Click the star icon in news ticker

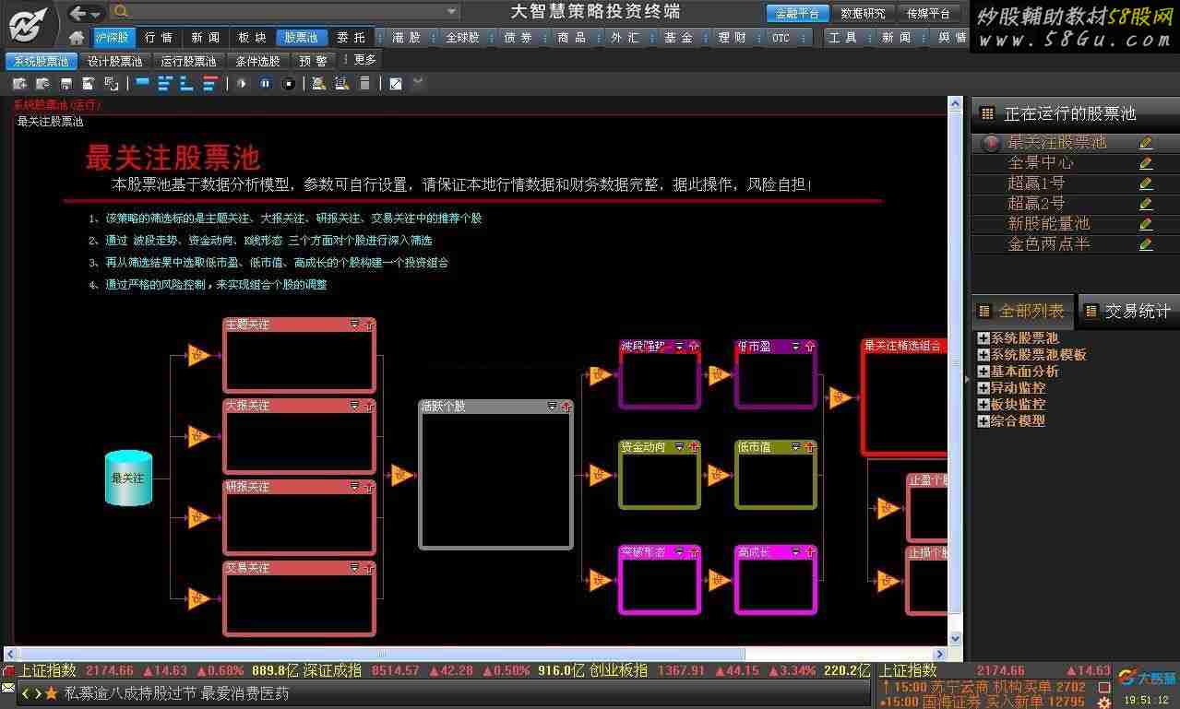pyautogui.click(x=51, y=693)
